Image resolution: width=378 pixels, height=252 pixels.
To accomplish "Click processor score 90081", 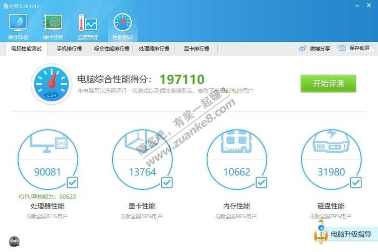I will [x=47, y=172].
